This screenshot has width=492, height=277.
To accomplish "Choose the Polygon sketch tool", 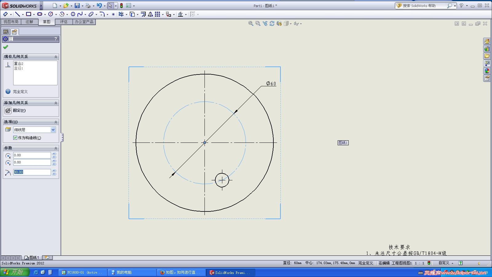I will pos(73,14).
